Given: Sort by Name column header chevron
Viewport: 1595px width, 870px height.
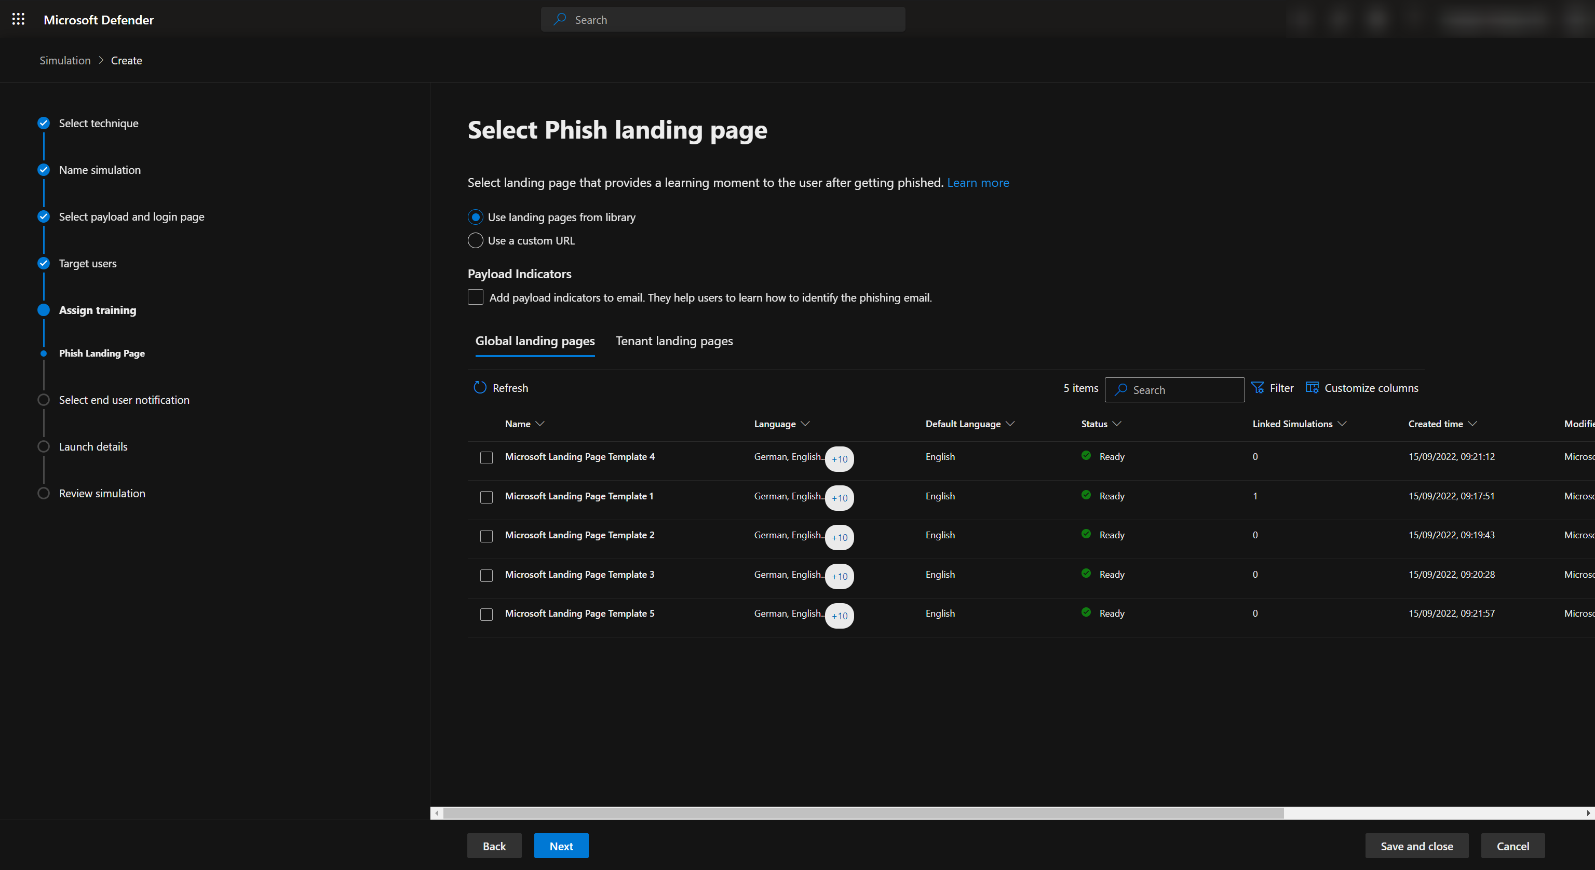Looking at the screenshot, I should click(x=540, y=424).
